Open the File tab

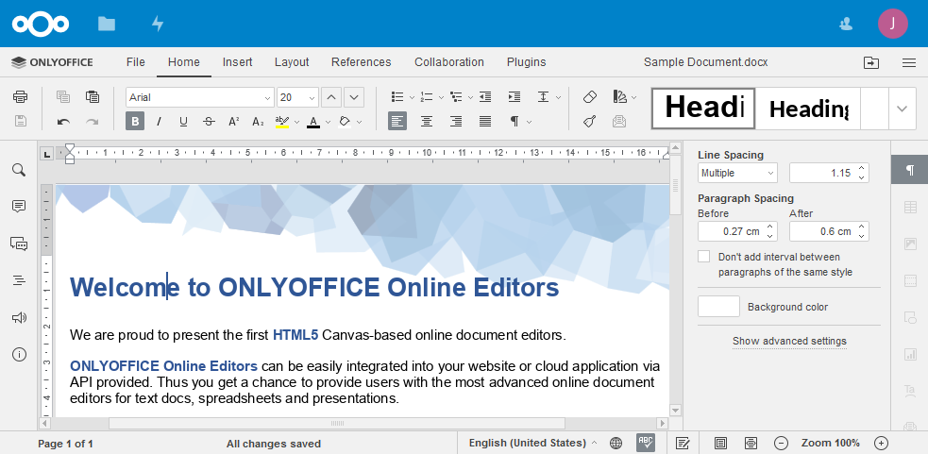click(136, 62)
